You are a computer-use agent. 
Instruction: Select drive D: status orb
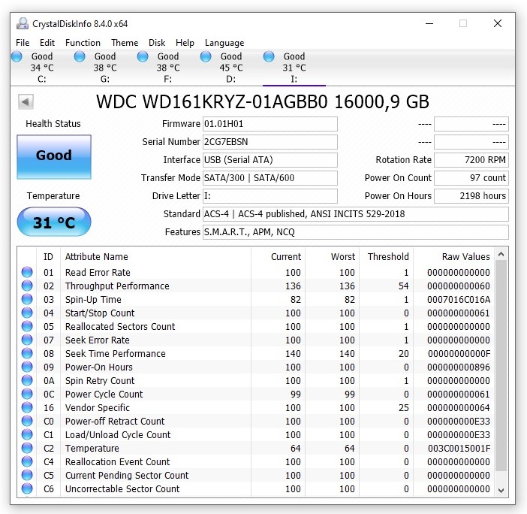206,56
